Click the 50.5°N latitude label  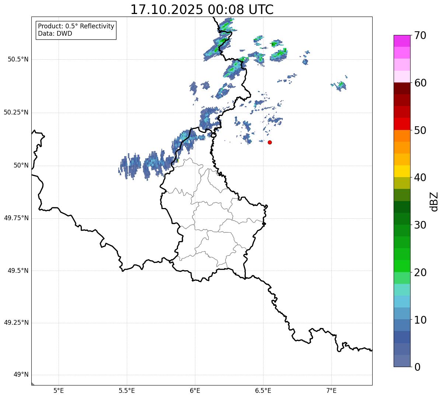[18, 59]
